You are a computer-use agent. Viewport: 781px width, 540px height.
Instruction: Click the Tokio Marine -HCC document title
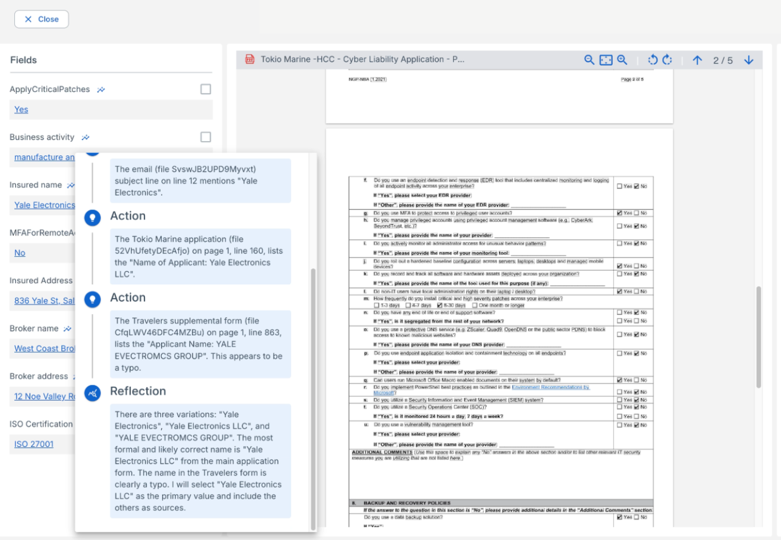tap(362, 60)
